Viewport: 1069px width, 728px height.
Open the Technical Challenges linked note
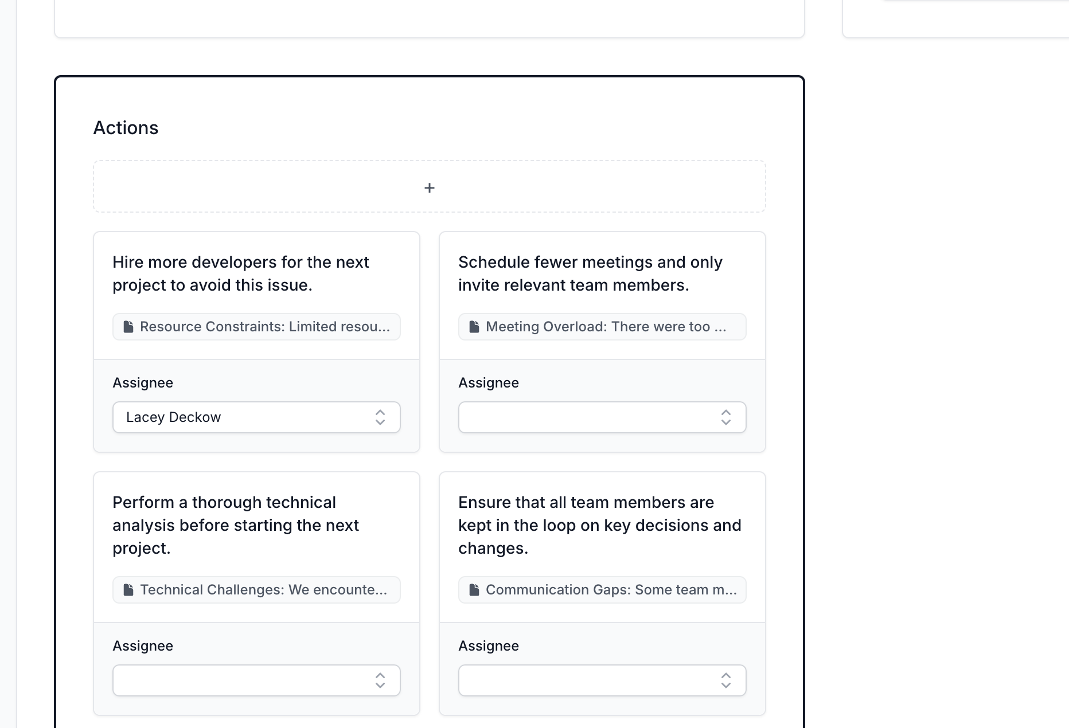pos(263,590)
